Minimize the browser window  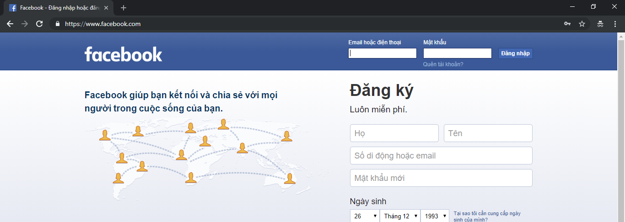click(572, 7)
